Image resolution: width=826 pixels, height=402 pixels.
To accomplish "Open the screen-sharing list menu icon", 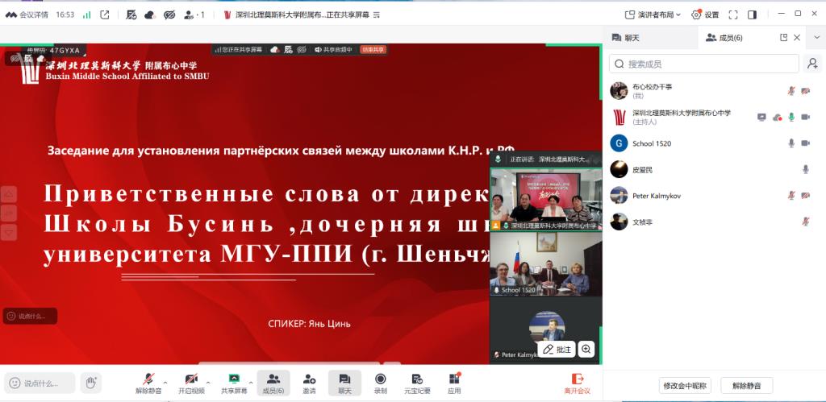I will [376, 15].
